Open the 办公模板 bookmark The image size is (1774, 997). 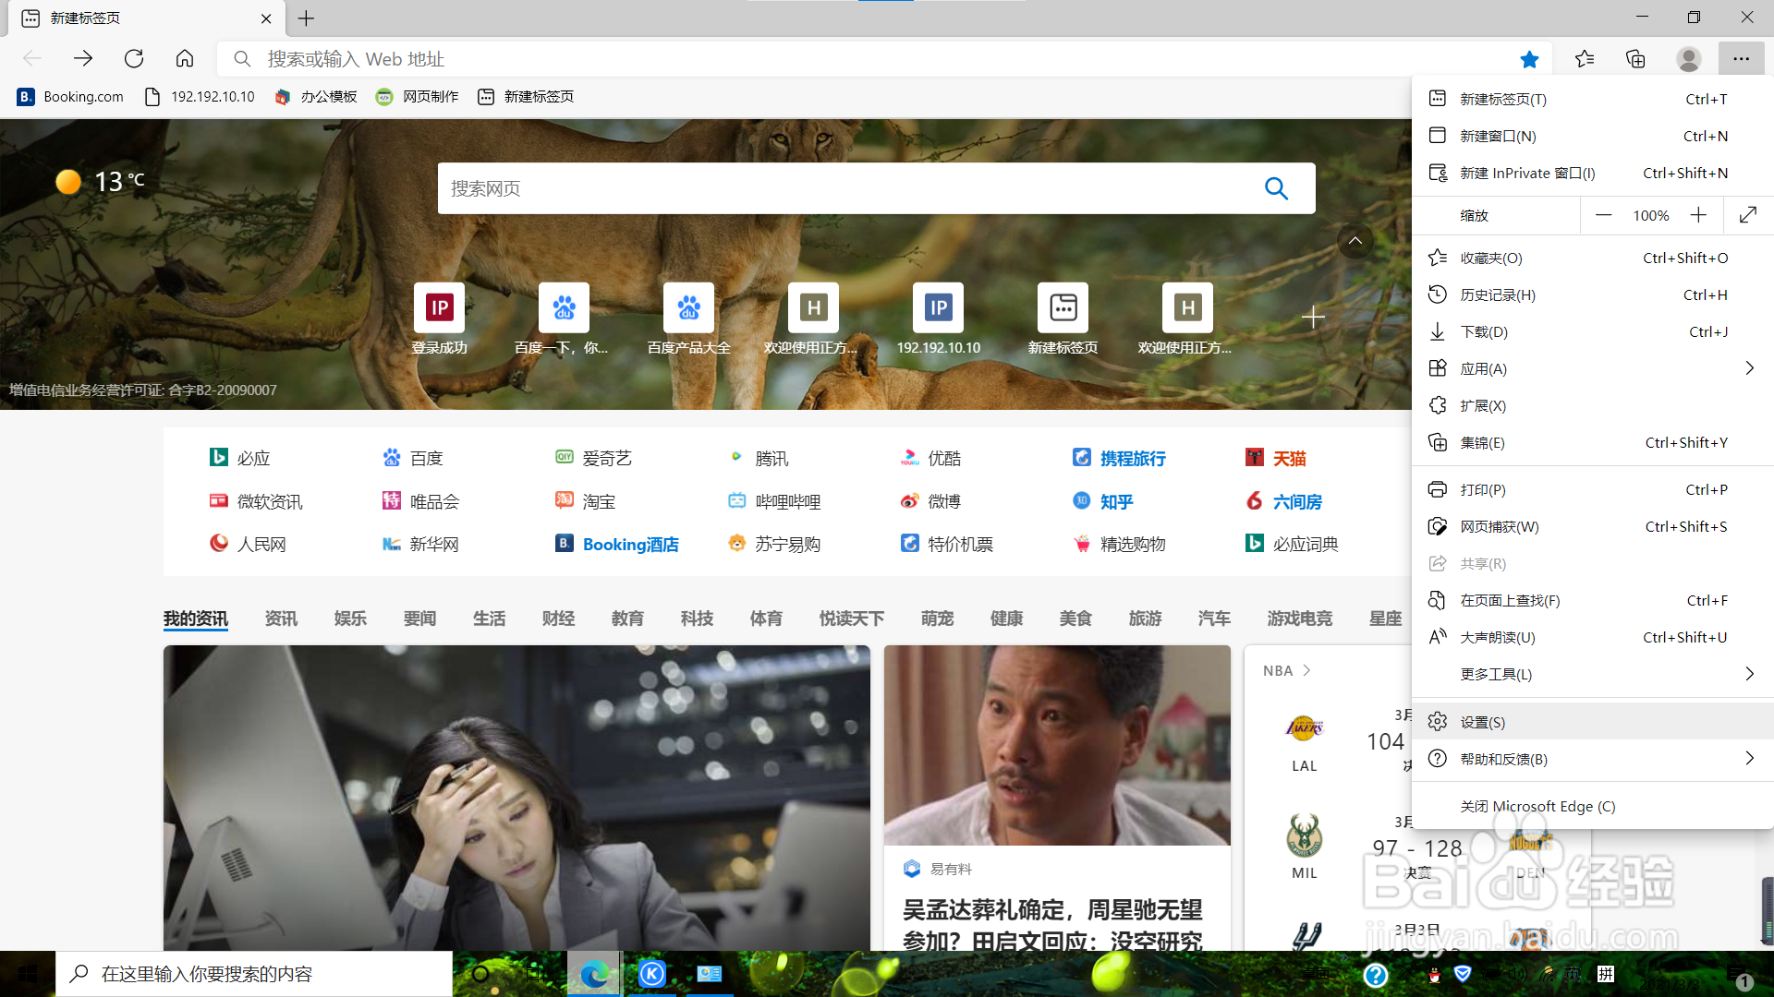(316, 96)
